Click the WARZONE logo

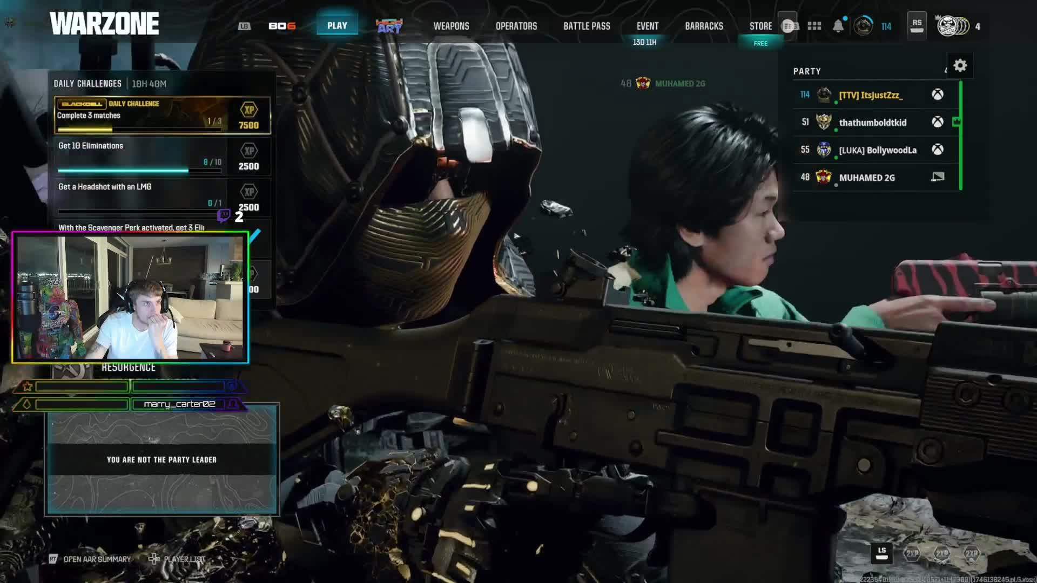coord(104,24)
